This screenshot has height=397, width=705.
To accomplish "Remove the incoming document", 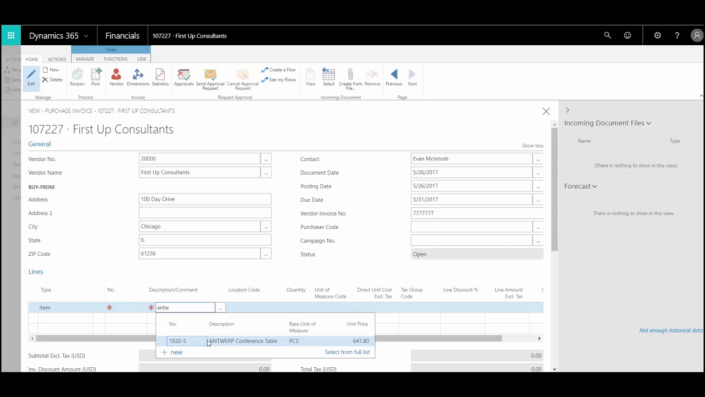I will pyautogui.click(x=372, y=77).
